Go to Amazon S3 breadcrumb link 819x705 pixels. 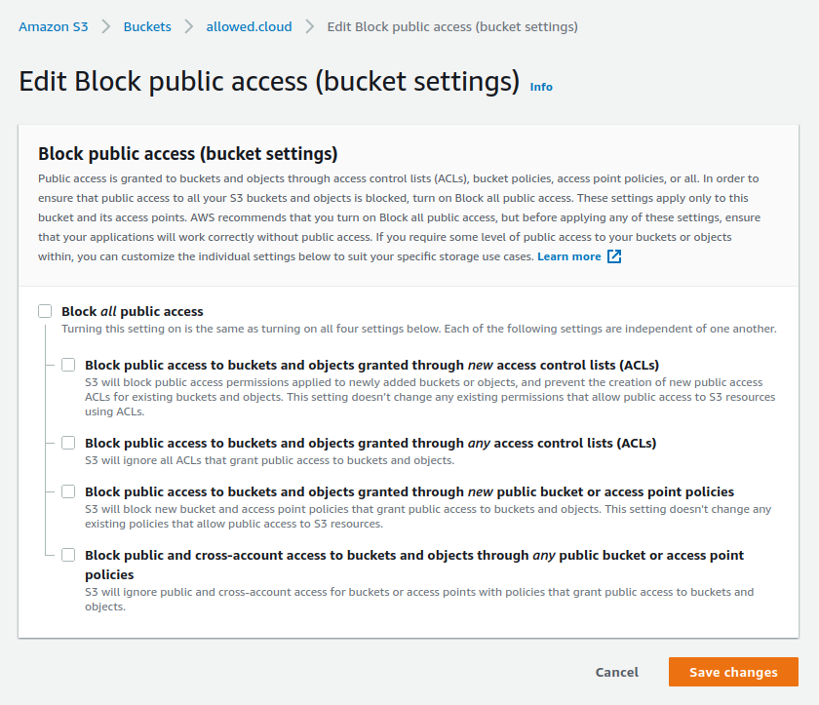coord(54,27)
